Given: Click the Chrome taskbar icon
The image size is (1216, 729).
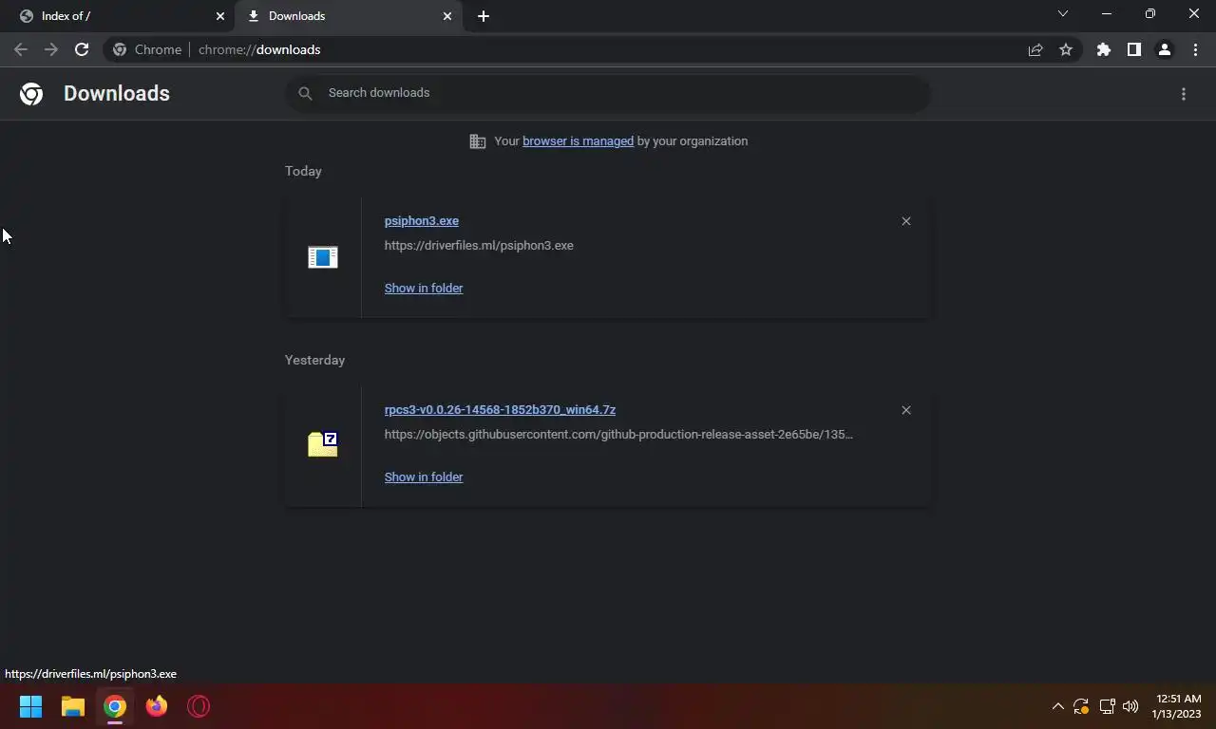Looking at the screenshot, I should (115, 706).
